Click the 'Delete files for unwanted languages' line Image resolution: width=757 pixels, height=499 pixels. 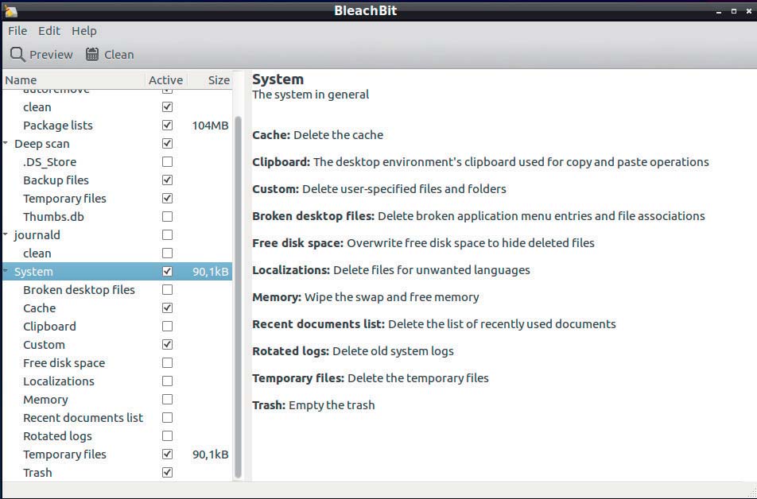point(432,270)
